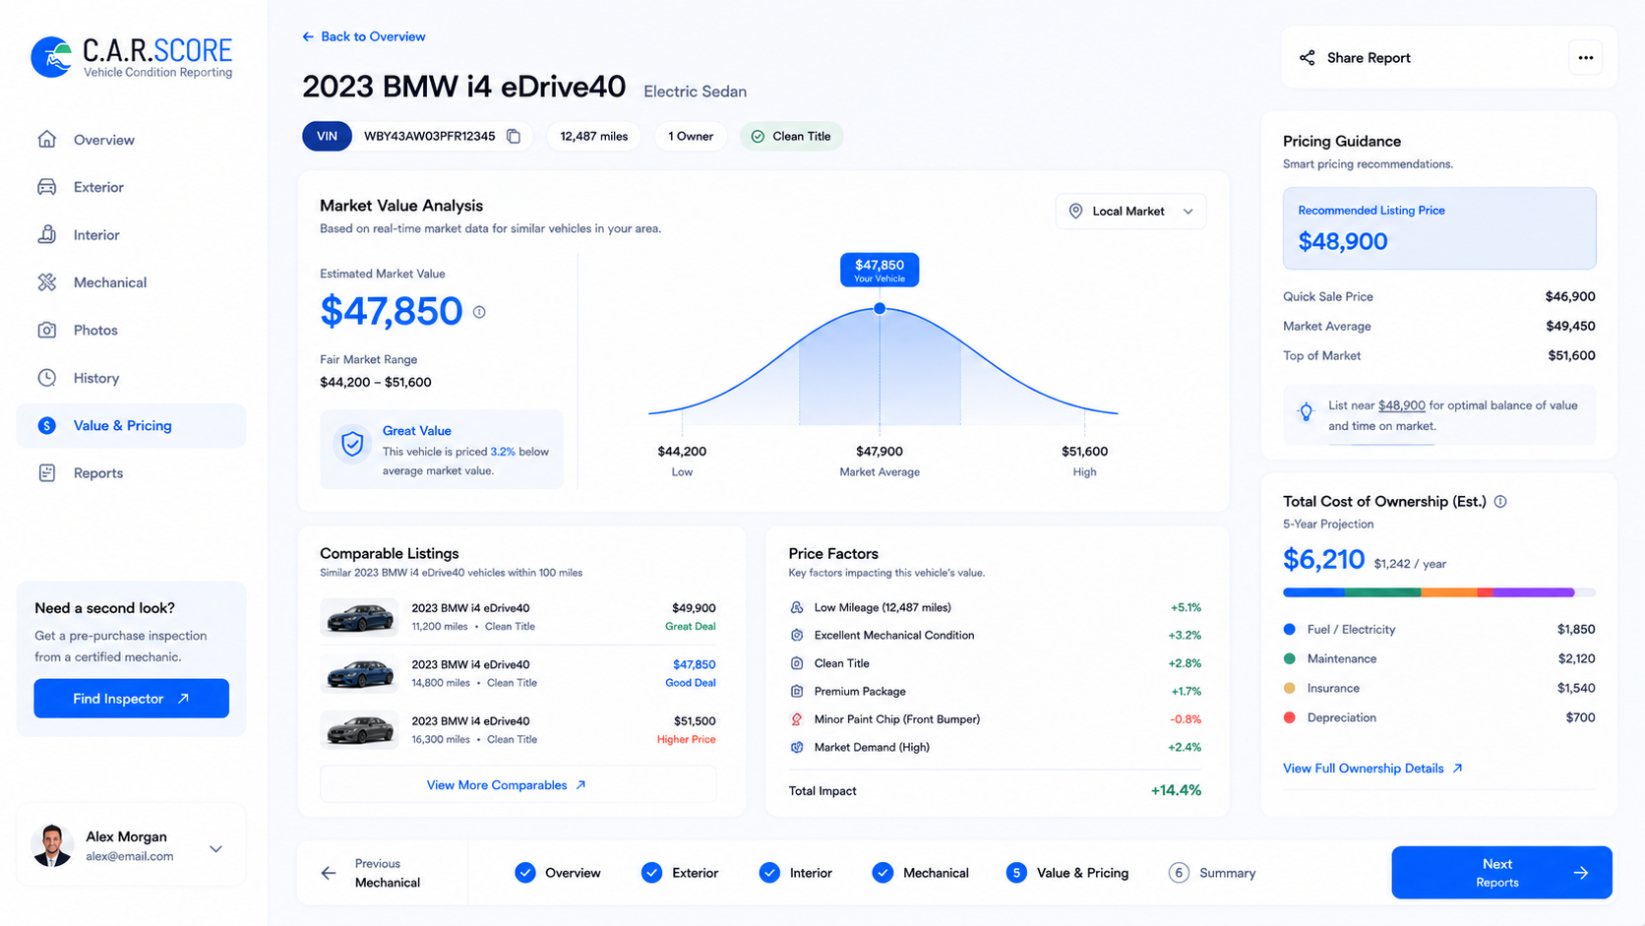Select step 5 Value & Pricing in stepper

point(1067,873)
